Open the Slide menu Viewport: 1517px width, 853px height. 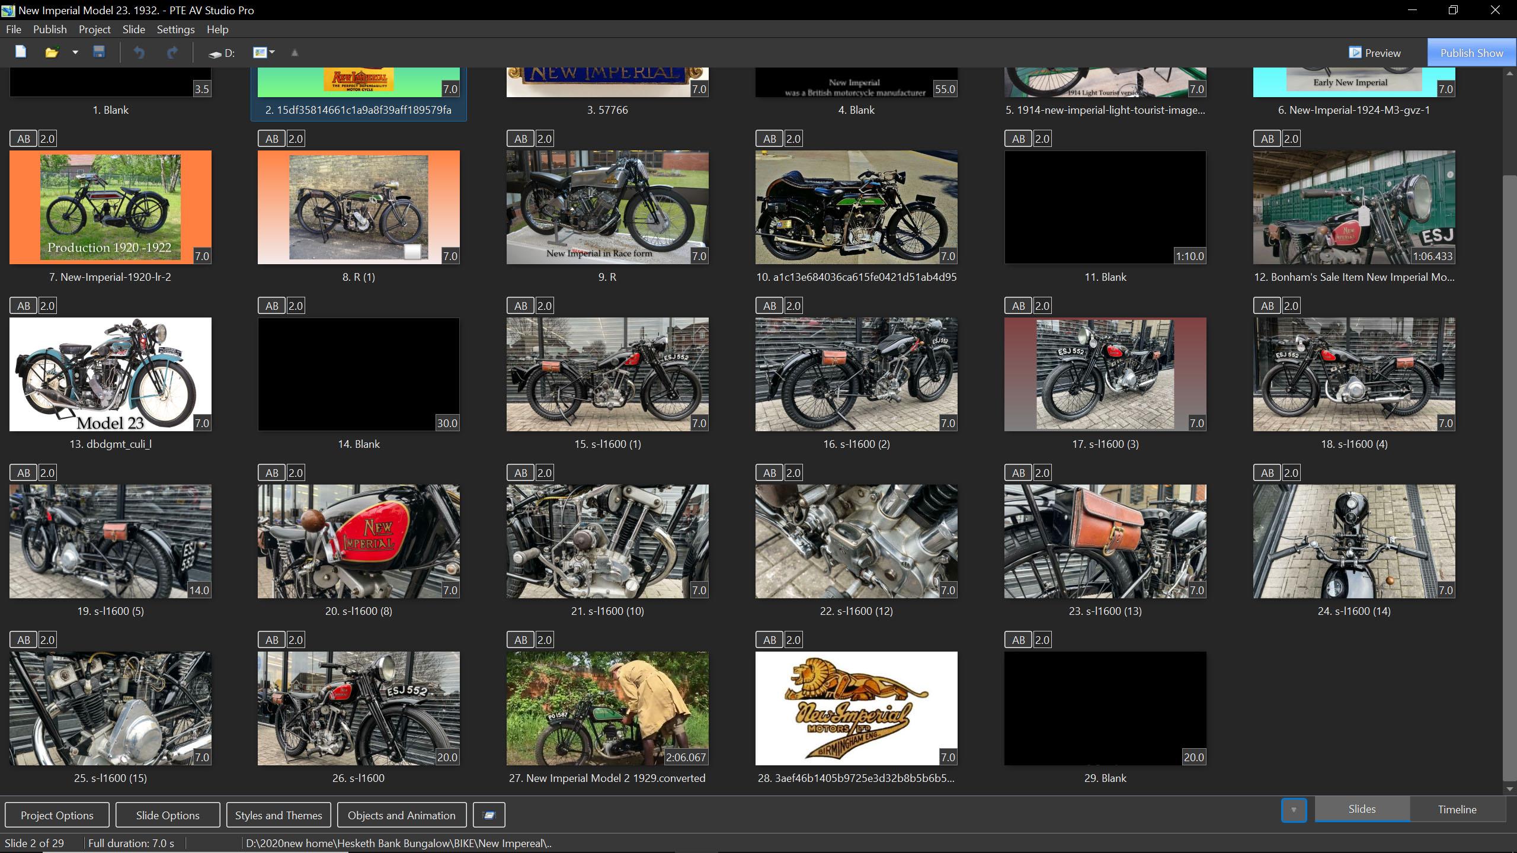[134, 29]
